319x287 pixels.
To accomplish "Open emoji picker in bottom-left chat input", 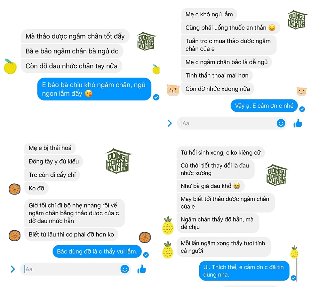I will (125, 269).
